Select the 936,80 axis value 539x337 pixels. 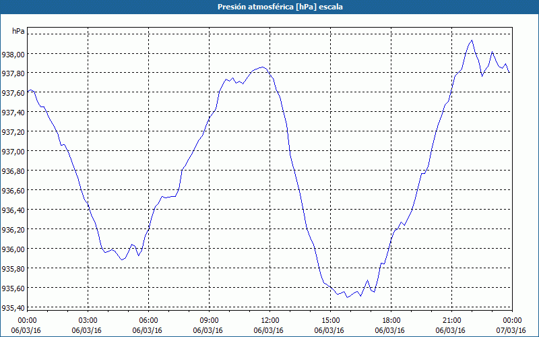pos(13,171)
